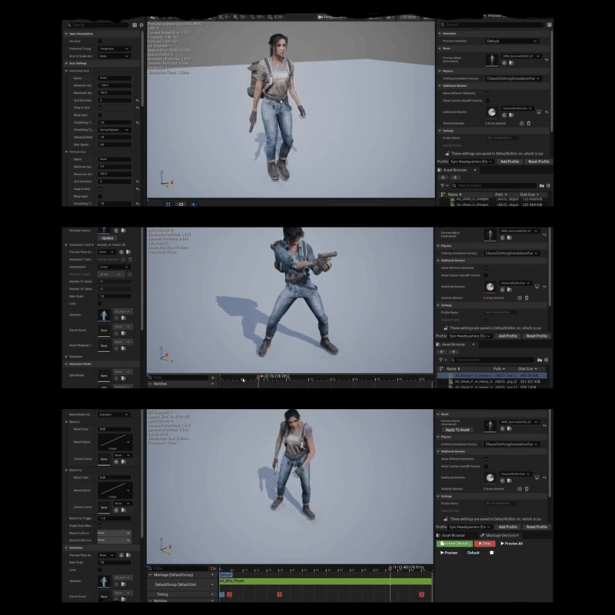615x615 pixels.
Task: Click Reset Profile button in Sequence editor
Action: [x=537, y=336]
